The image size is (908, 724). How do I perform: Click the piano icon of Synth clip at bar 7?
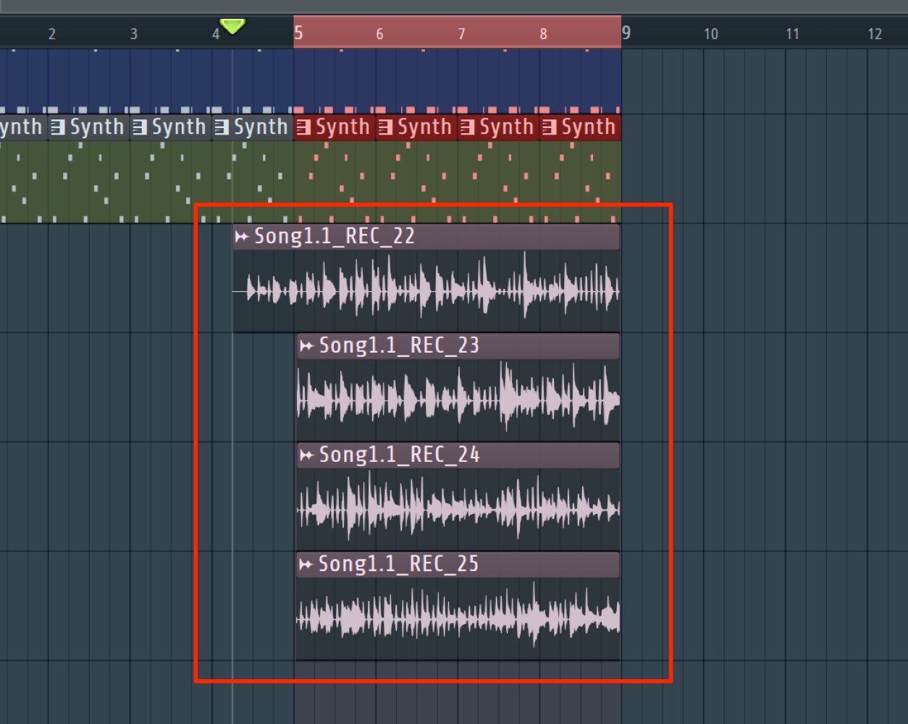[x=468, y=127]
